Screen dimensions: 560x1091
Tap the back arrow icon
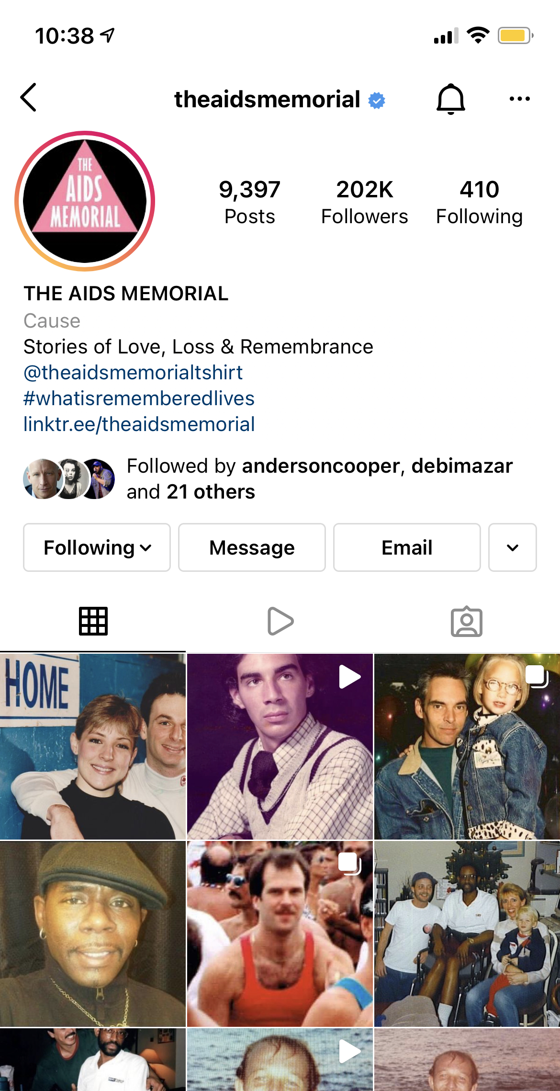pyautogui.click(x=28, y=98)
